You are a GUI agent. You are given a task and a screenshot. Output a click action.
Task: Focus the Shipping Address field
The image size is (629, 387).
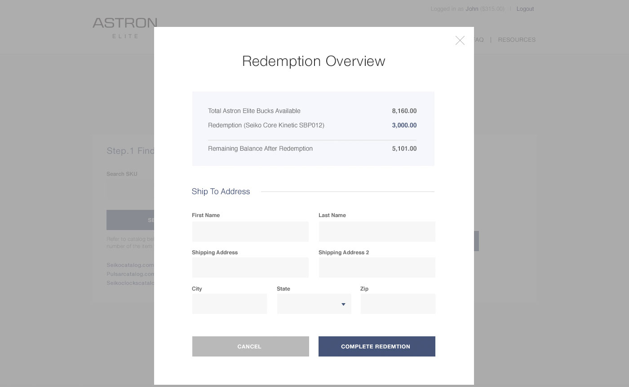tap(250, 268)
